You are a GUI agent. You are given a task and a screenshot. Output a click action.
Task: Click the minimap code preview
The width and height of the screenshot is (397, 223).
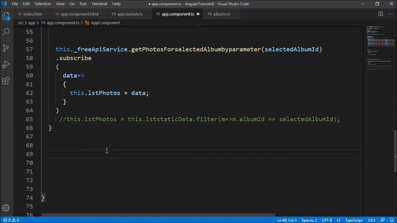click(380, 47)
